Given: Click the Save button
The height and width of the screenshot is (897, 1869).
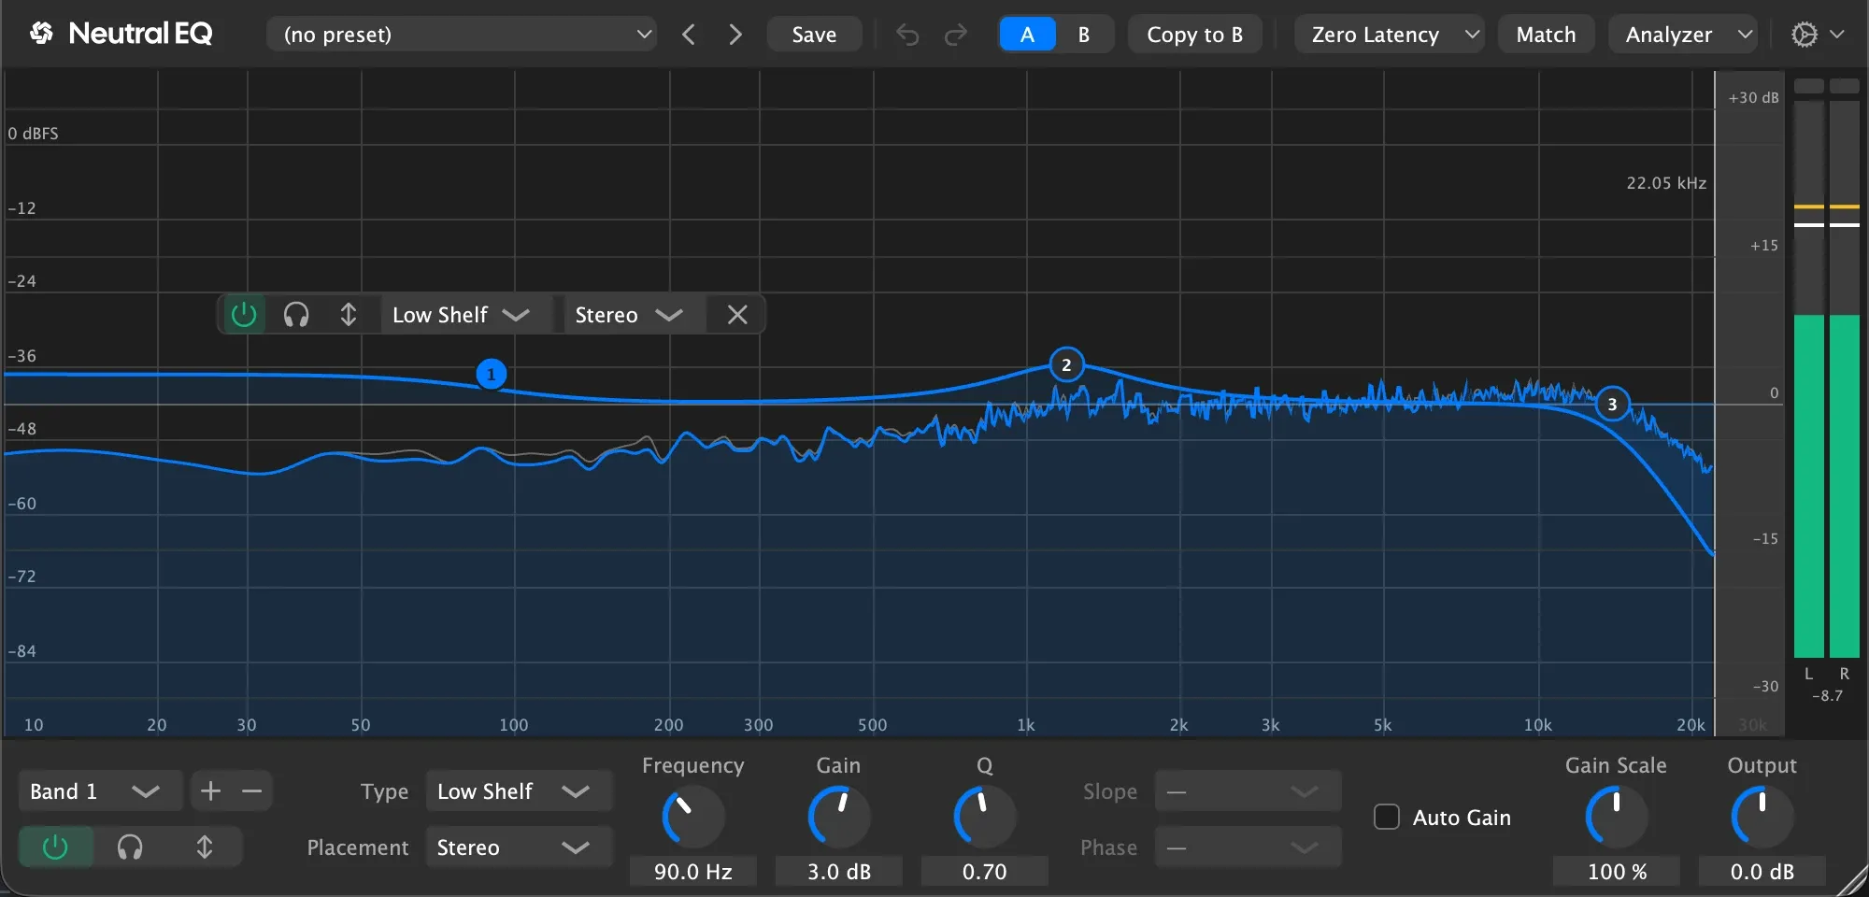Looking at the screenshot, I should click(814, 35).
